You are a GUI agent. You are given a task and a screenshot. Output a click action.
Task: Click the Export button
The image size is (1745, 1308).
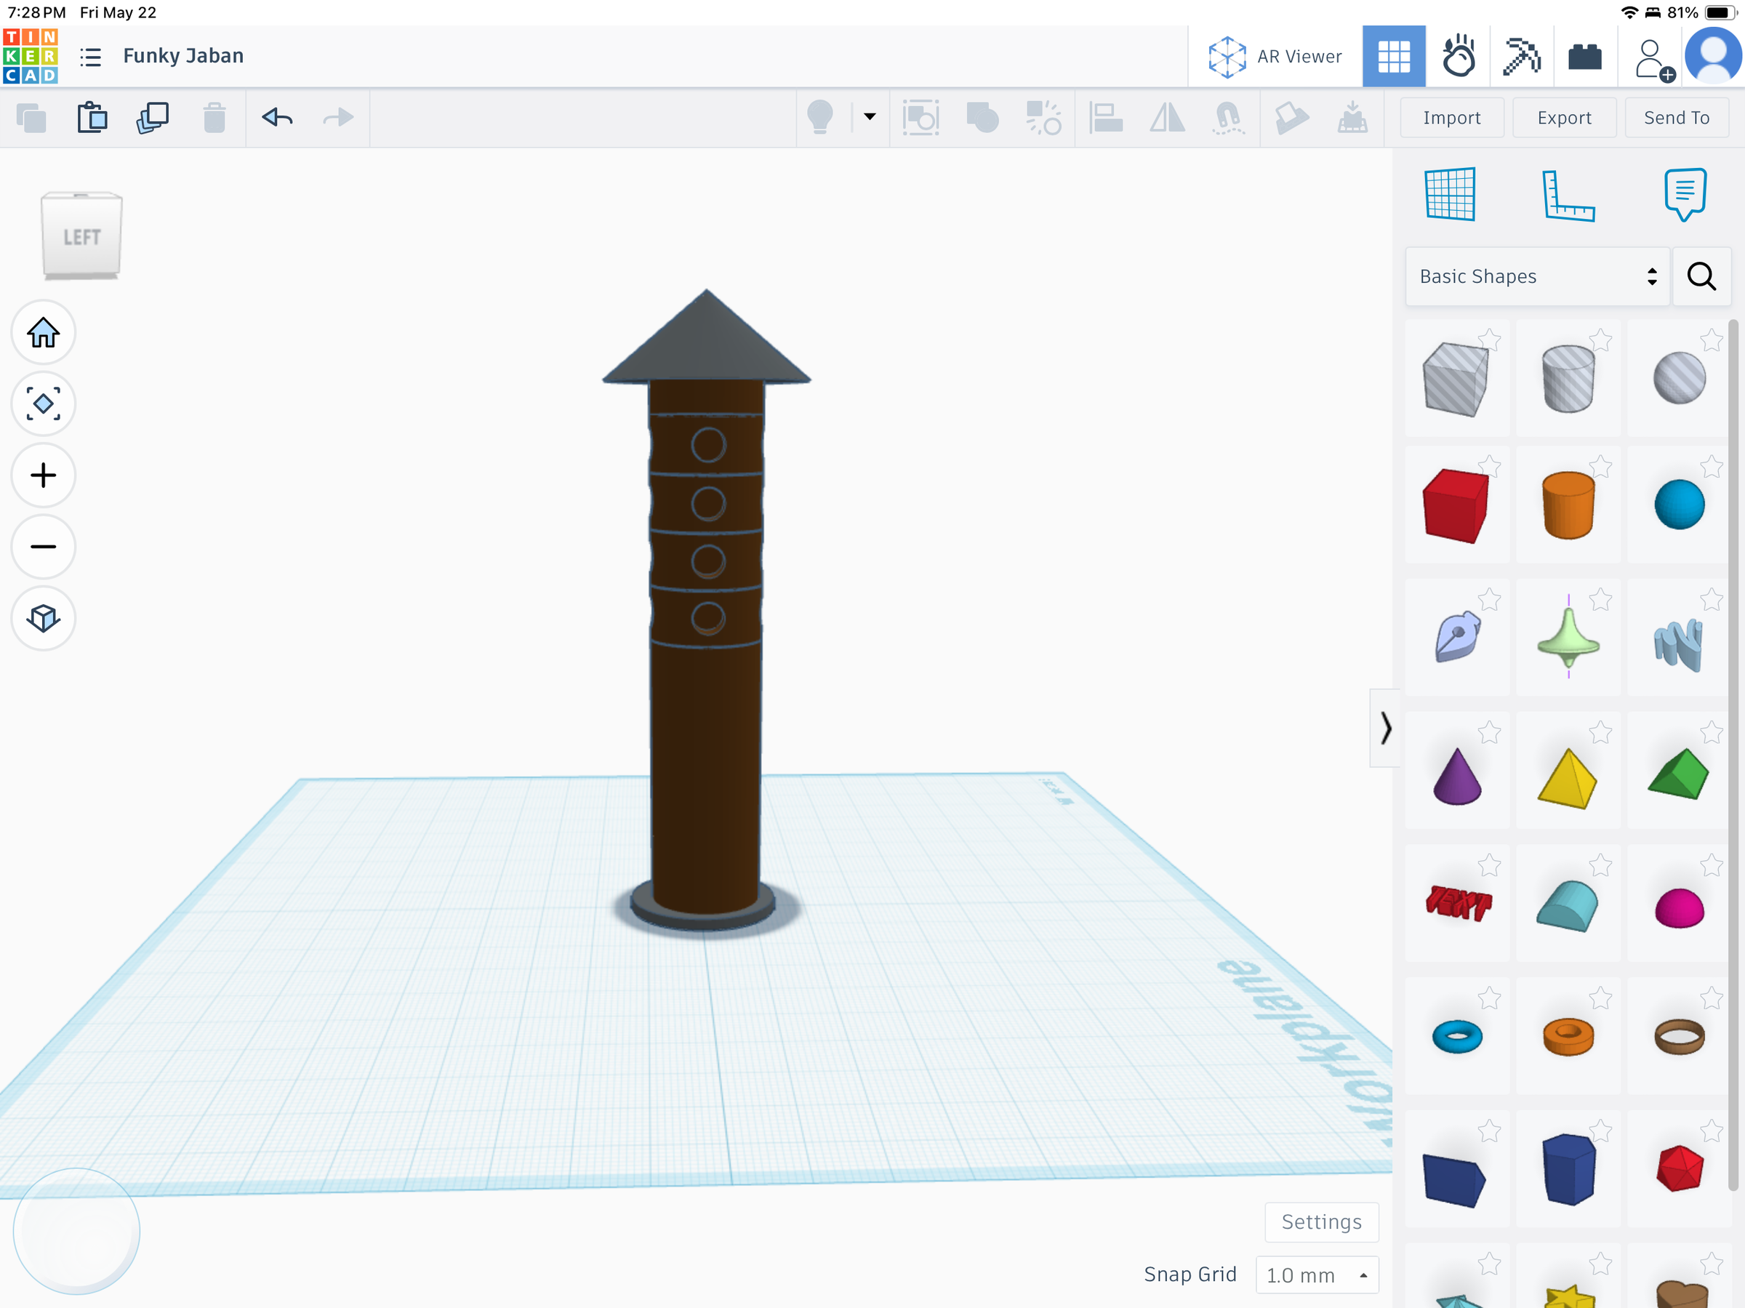[1563, 119]
